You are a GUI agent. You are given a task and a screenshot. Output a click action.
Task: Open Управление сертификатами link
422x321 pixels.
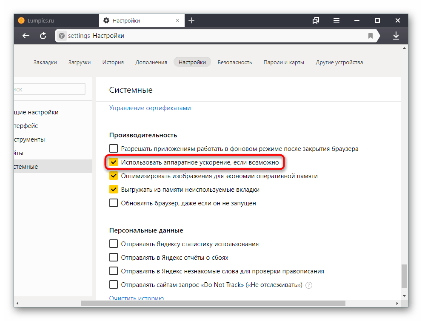click(x=150, y=108)
